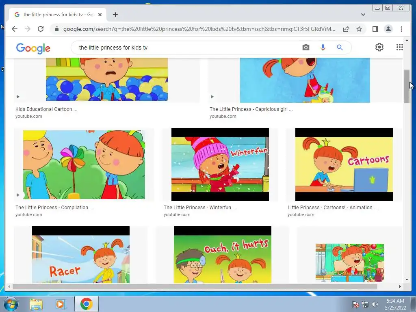The image size is (416, 312).
Task: Search by image camera icon
Action: tap(305, 48)
